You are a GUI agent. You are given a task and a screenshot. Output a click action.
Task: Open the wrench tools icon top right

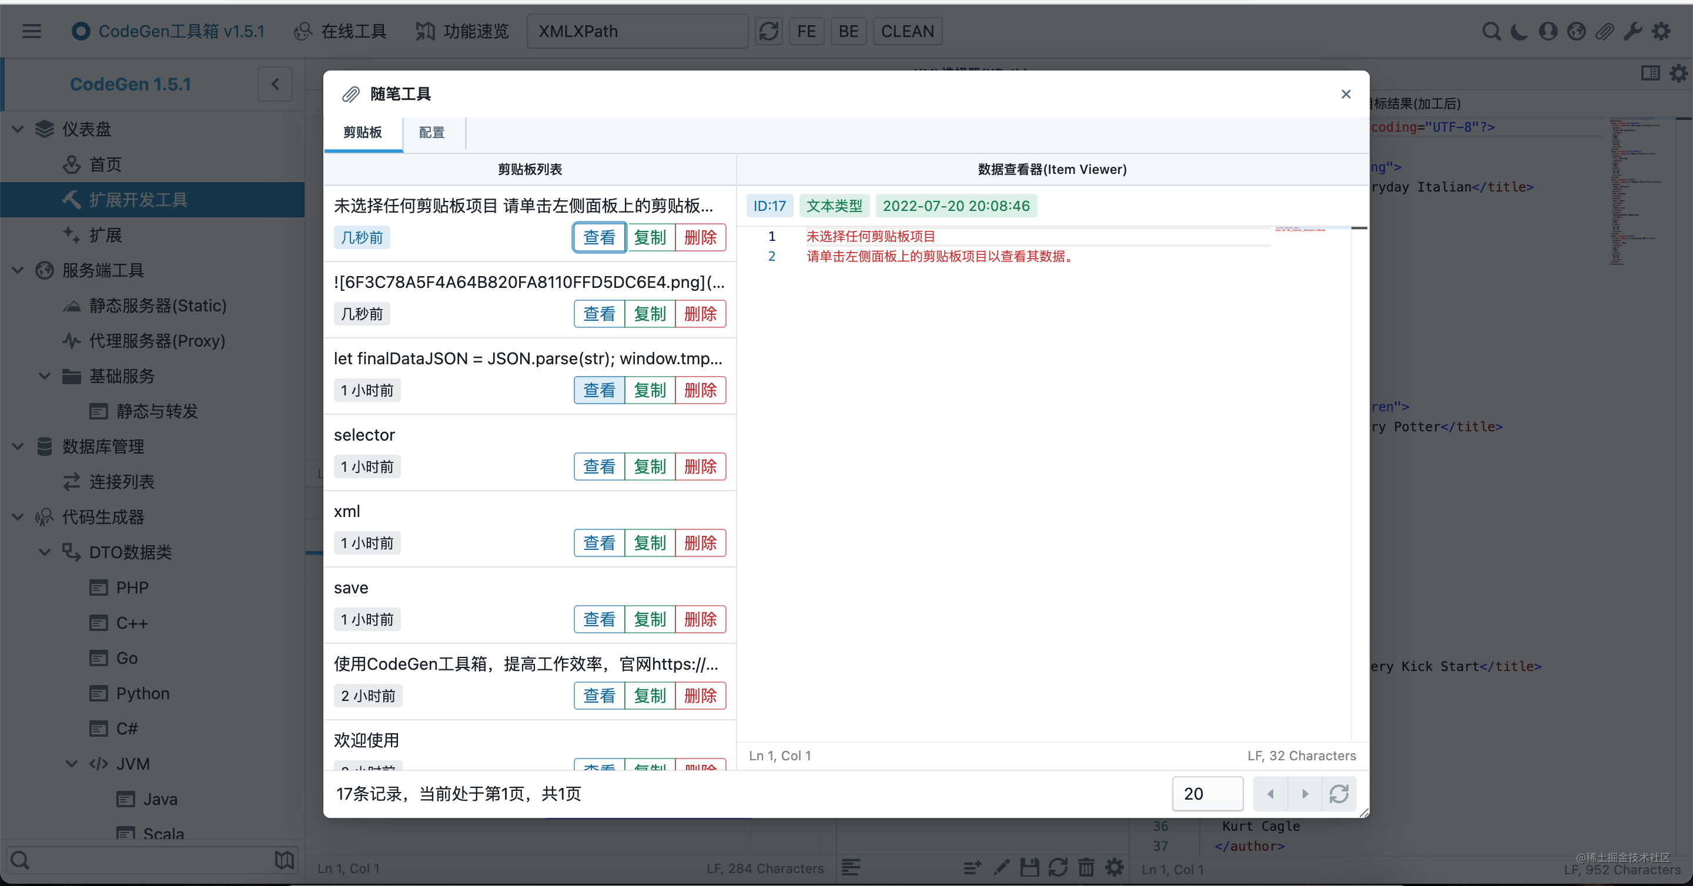pos(1634,31)
